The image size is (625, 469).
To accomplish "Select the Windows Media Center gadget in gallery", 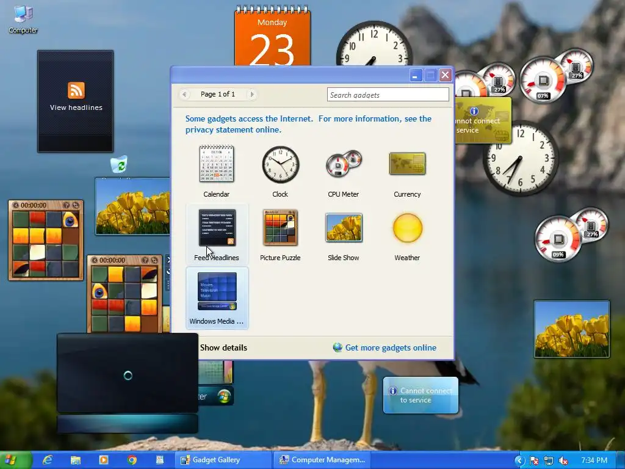I will 217,298.
